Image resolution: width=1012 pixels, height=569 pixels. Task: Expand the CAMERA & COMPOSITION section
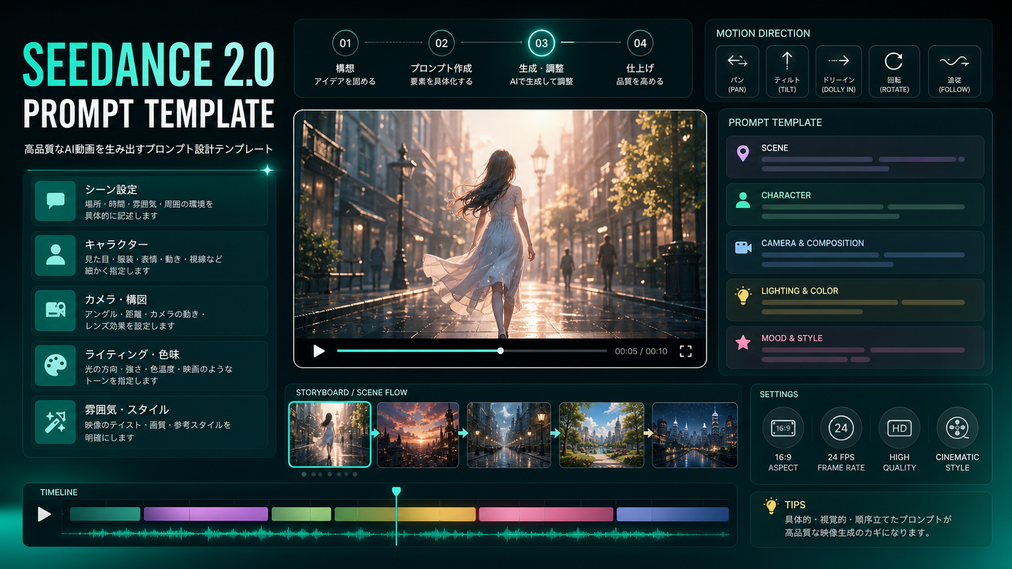855,252
